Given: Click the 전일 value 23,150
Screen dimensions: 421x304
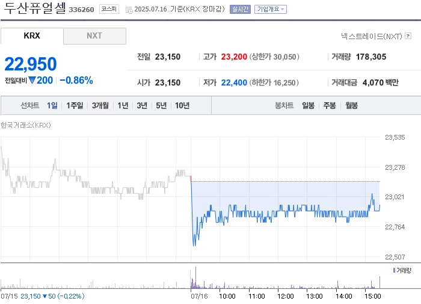Looking at the screenshot, I should (x=168, y=57).
